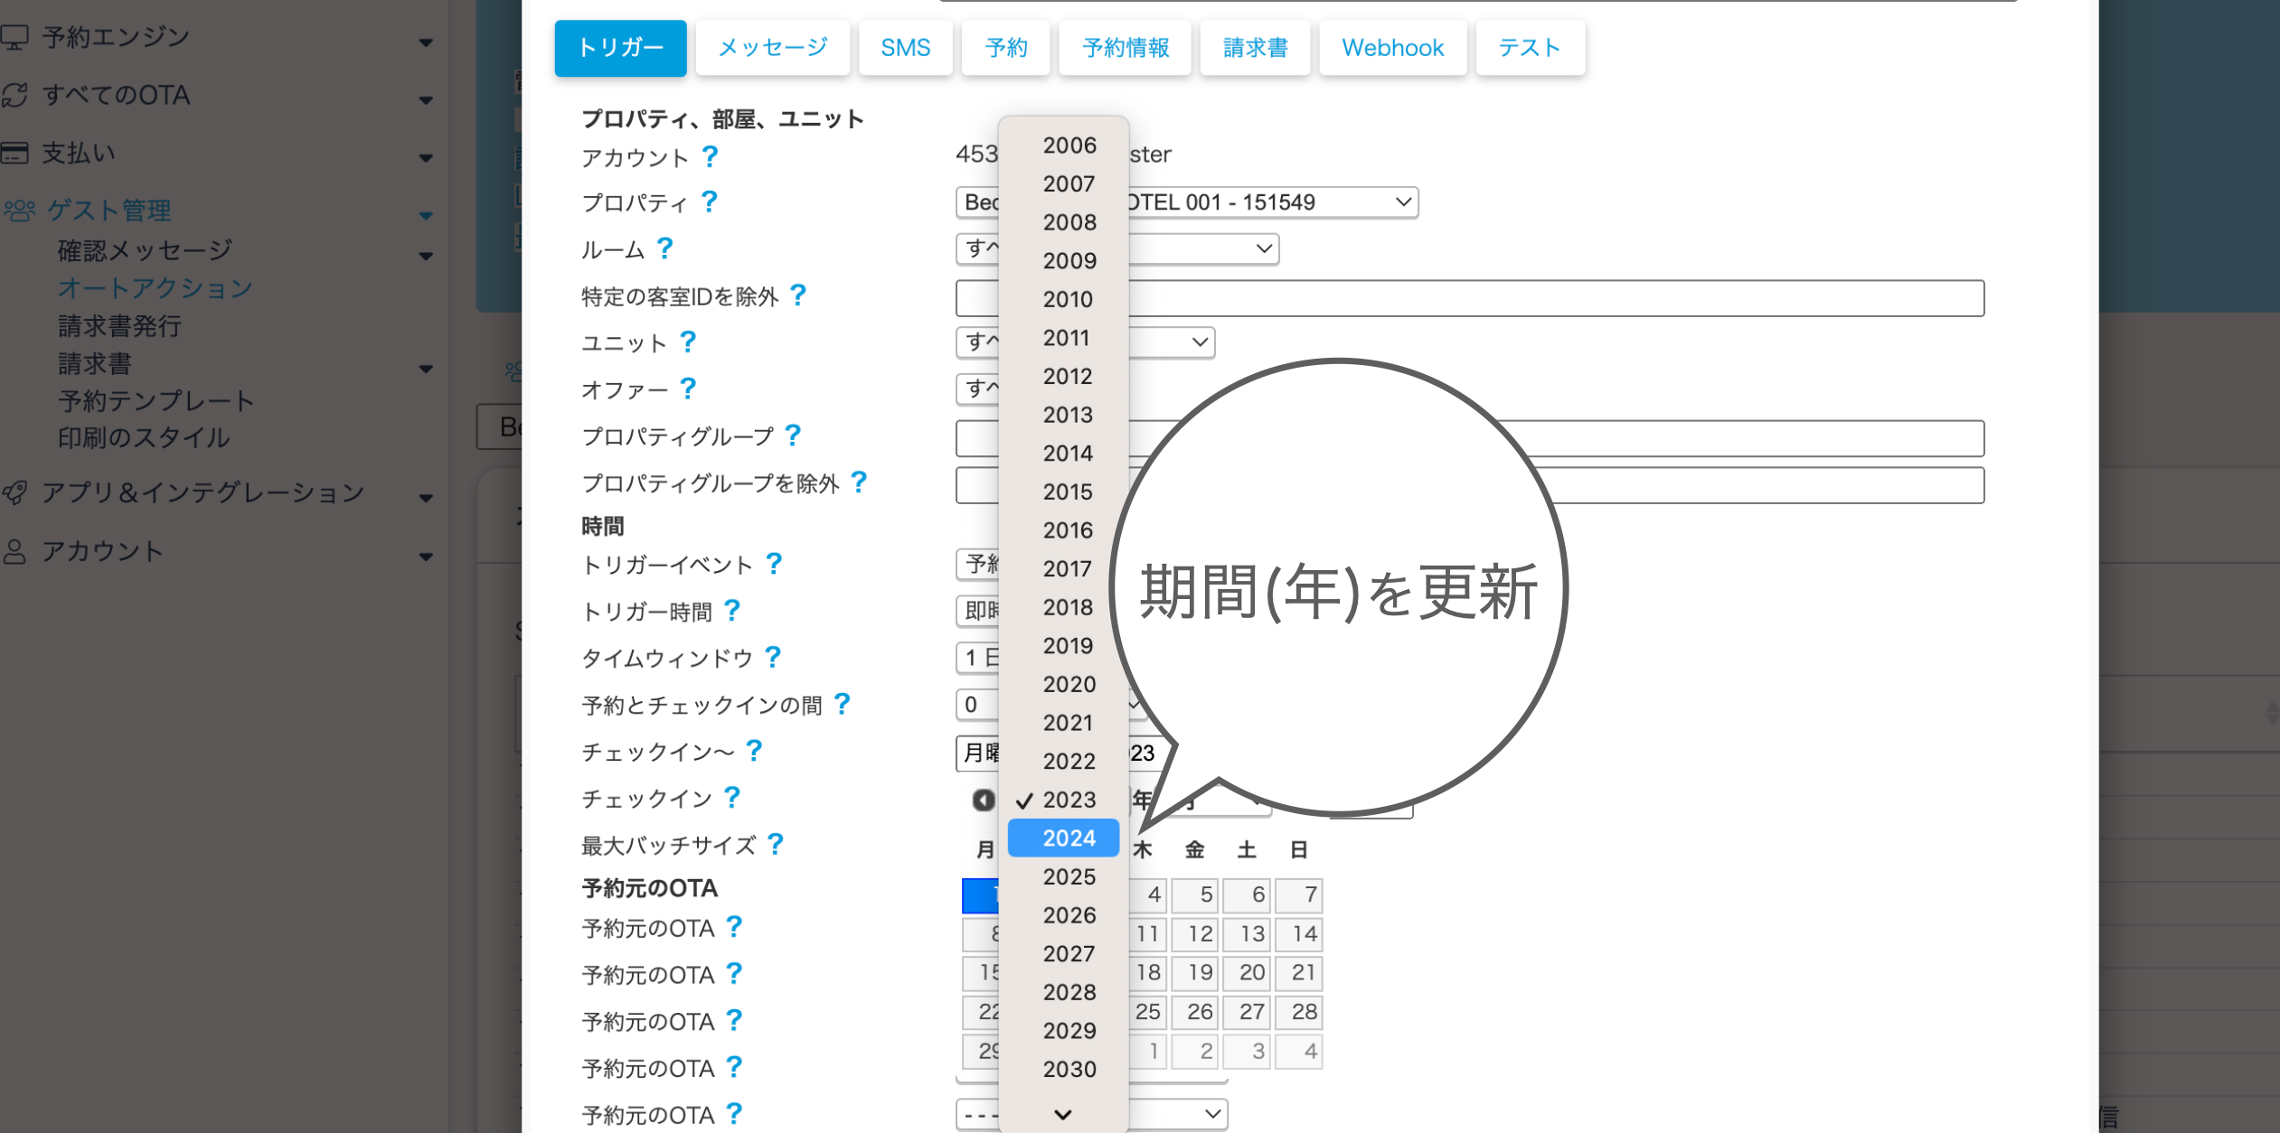Click the help icon next to アカウント
Viewport: 2280px width, 1133px height.
[x=711, y=157]
